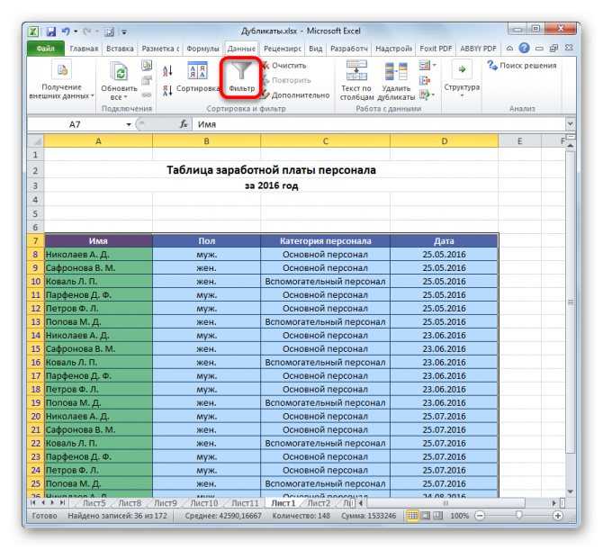This screenshot has width=603, height=550.
Task: Click the Получение внешних данных icon
Action: [61, 70]
